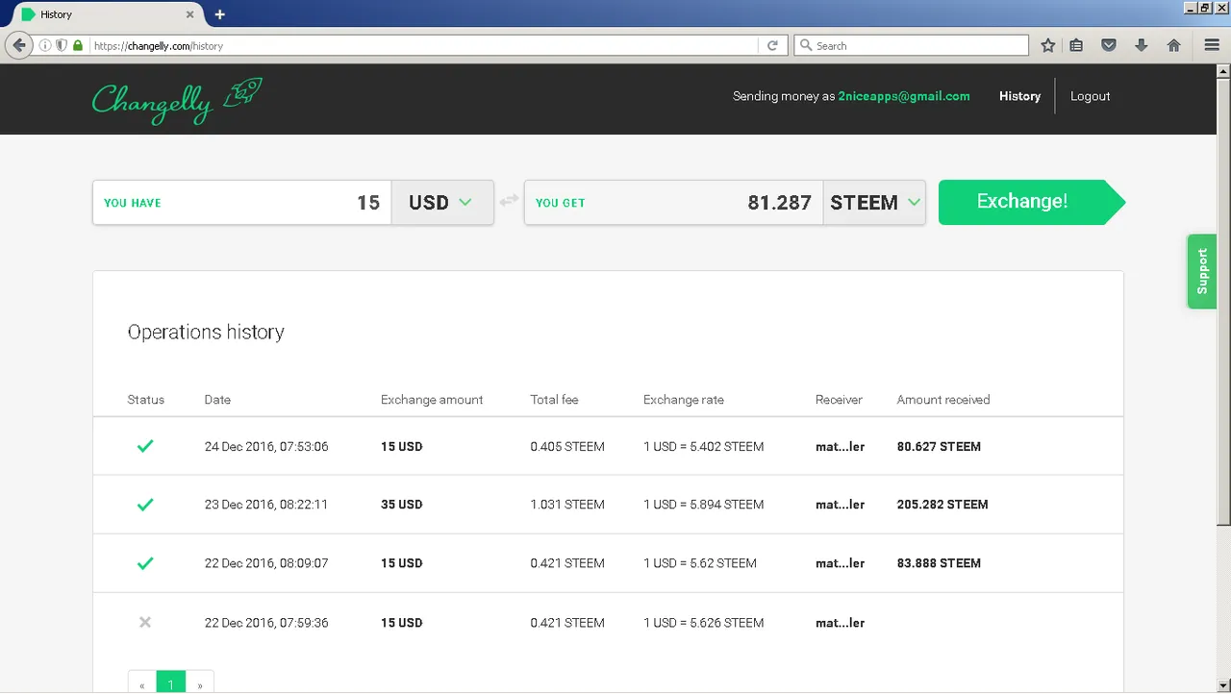This screenshot has width=1231, height=694.
Task: Open the downloads arrow icon
Action: point(1142,45)
